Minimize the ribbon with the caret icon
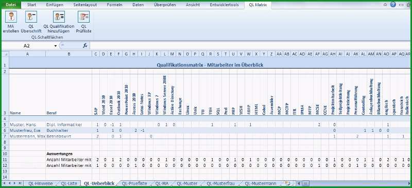The image size is (412, 188). [x=385, y=5]
